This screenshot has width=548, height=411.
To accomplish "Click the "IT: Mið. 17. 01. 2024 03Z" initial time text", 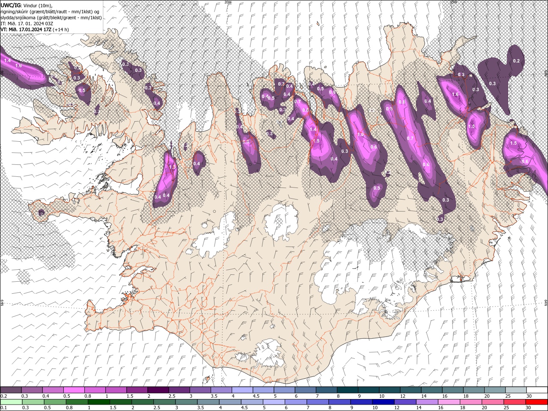I will point(27,24).
